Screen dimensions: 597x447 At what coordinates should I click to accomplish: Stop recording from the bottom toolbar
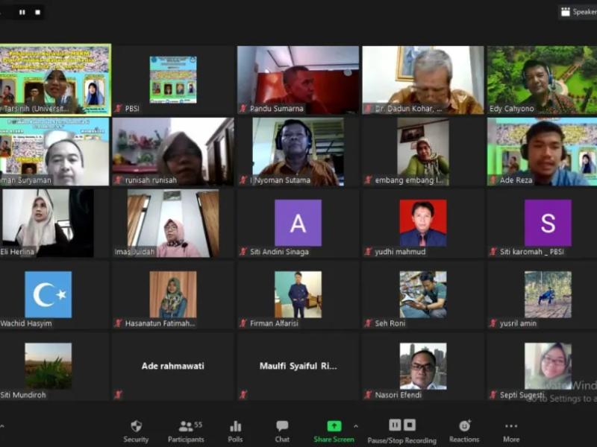pos(409,425)
